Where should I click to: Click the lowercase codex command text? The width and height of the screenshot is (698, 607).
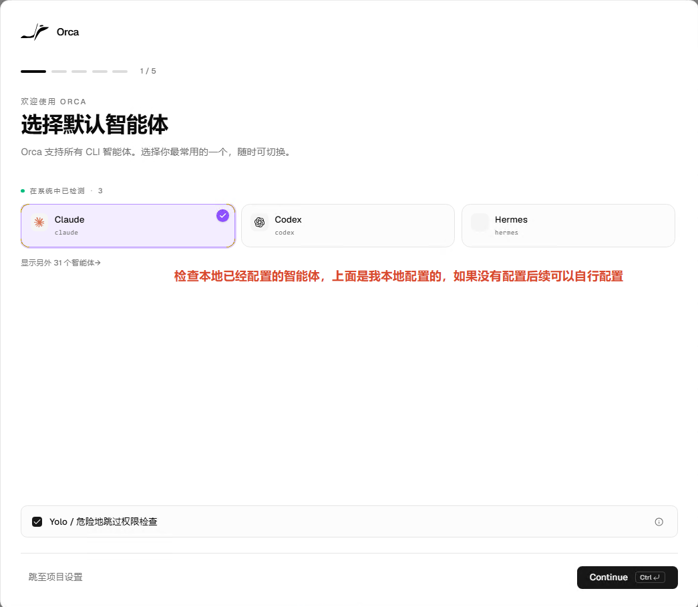(285, 233)
